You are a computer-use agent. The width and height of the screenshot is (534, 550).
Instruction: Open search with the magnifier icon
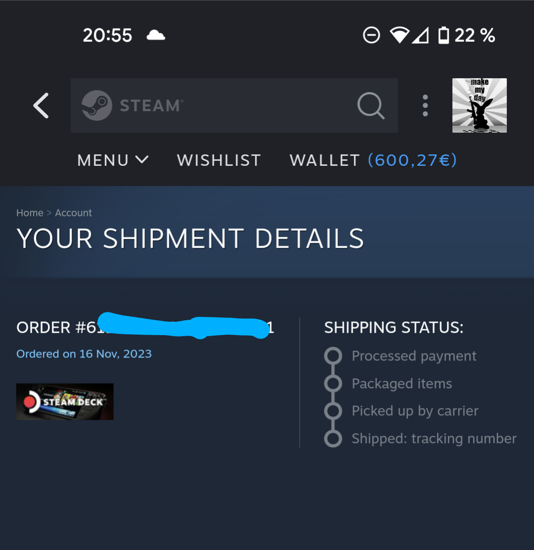(x=371, y=105)
